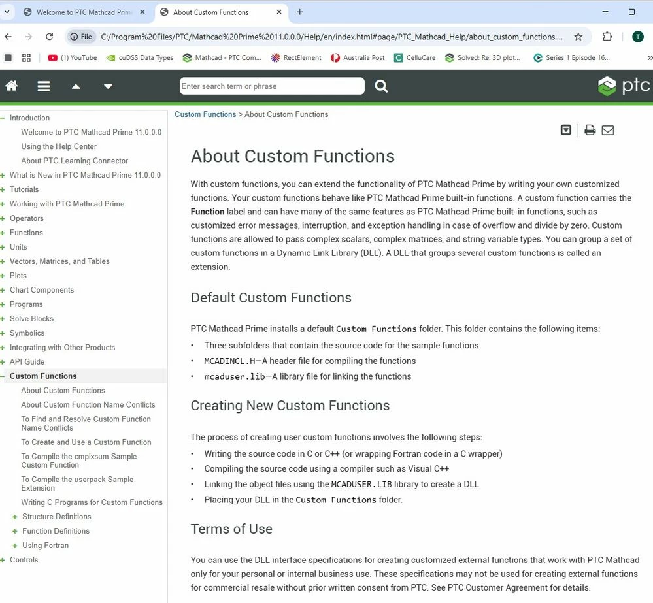Reload the current page
This screenshot has width=653, height=603.
49,37
